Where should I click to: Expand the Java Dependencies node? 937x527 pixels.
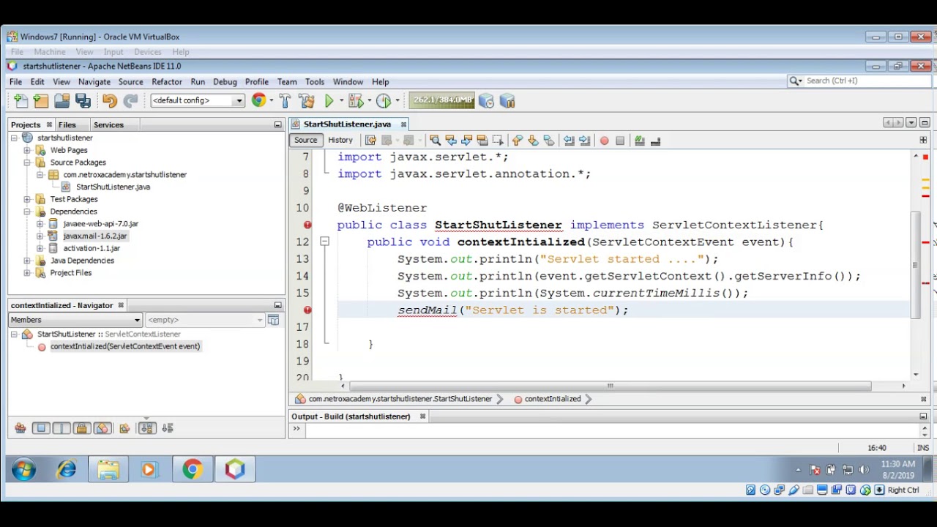click(27, 261)
